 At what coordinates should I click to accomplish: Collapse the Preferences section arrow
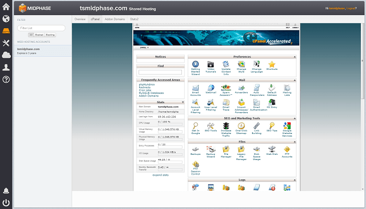click(x=294, y=57)
